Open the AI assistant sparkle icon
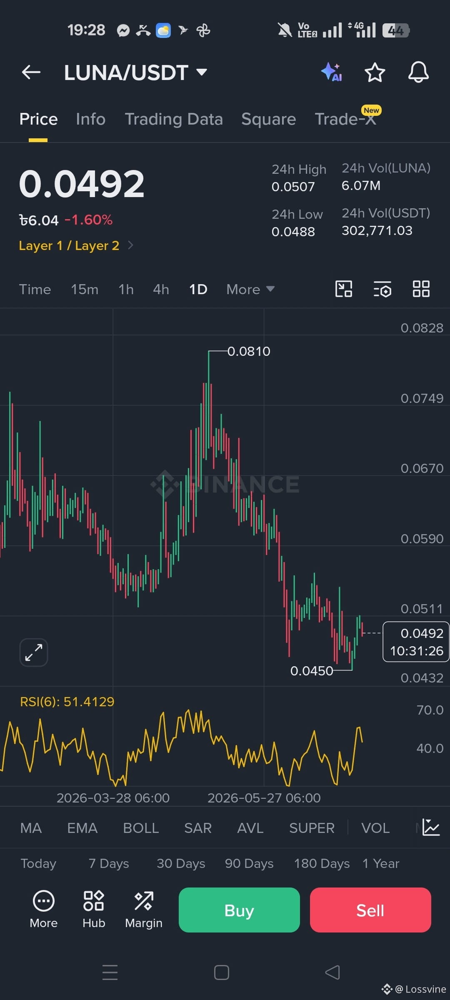The height and width of the screenshot is (1000, 450). pos(332,72)
